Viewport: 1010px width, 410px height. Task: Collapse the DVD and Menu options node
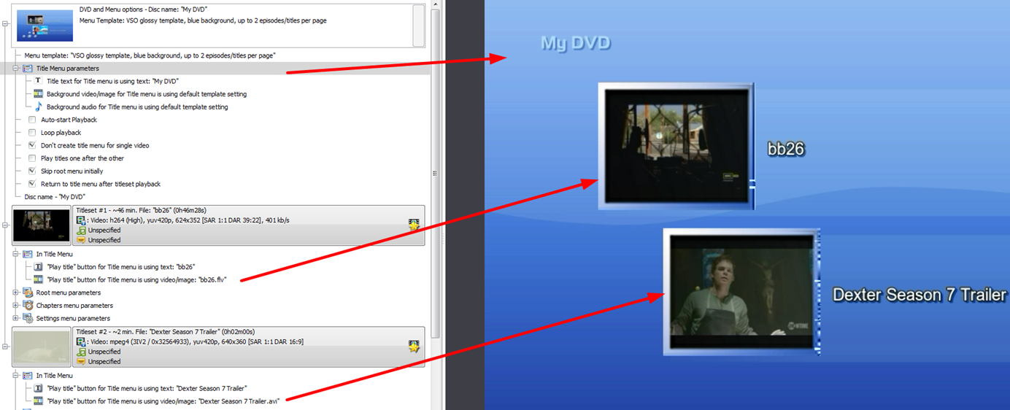pyautogui.click(x=5, y=25)
